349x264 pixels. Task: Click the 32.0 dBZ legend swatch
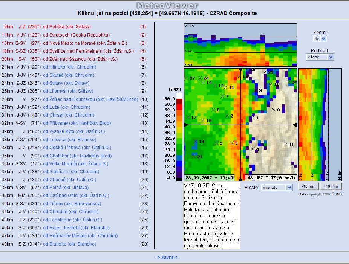tap(179, 136)
